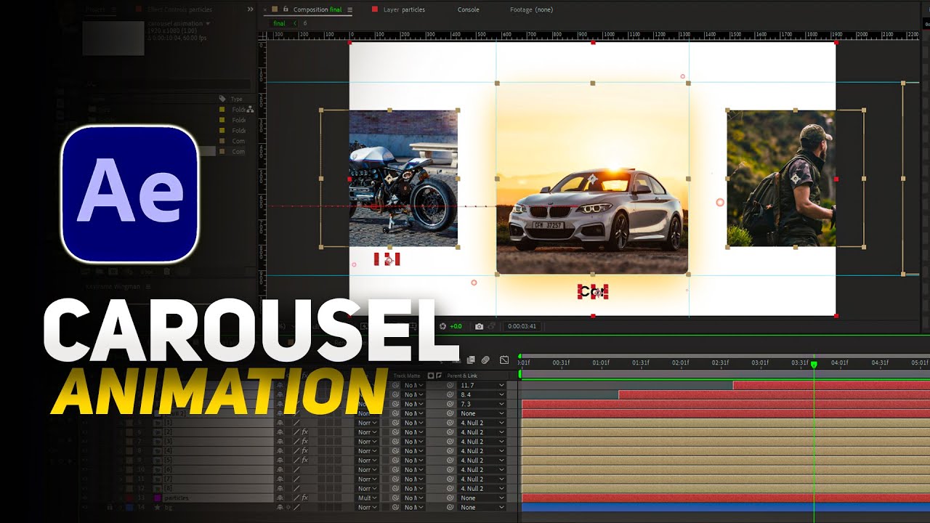Image resolution: width=930 pixels, height=523 pixels.
Task: Click the green current time indicator head
Action: (814, 364)
